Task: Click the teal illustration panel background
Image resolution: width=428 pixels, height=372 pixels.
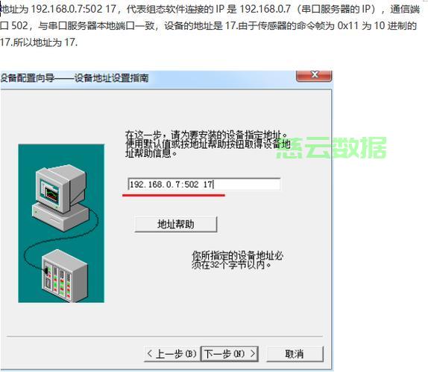Action: click(x=61, y=223)
